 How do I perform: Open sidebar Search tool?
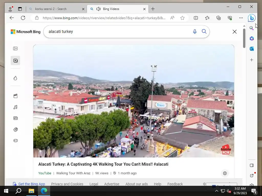tap(252, 28)
